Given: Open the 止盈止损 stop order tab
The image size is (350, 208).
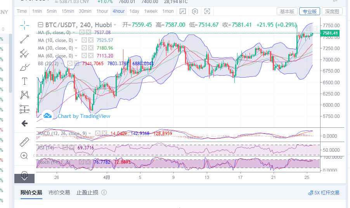Looking at the screenshot, I should point(87,192).
